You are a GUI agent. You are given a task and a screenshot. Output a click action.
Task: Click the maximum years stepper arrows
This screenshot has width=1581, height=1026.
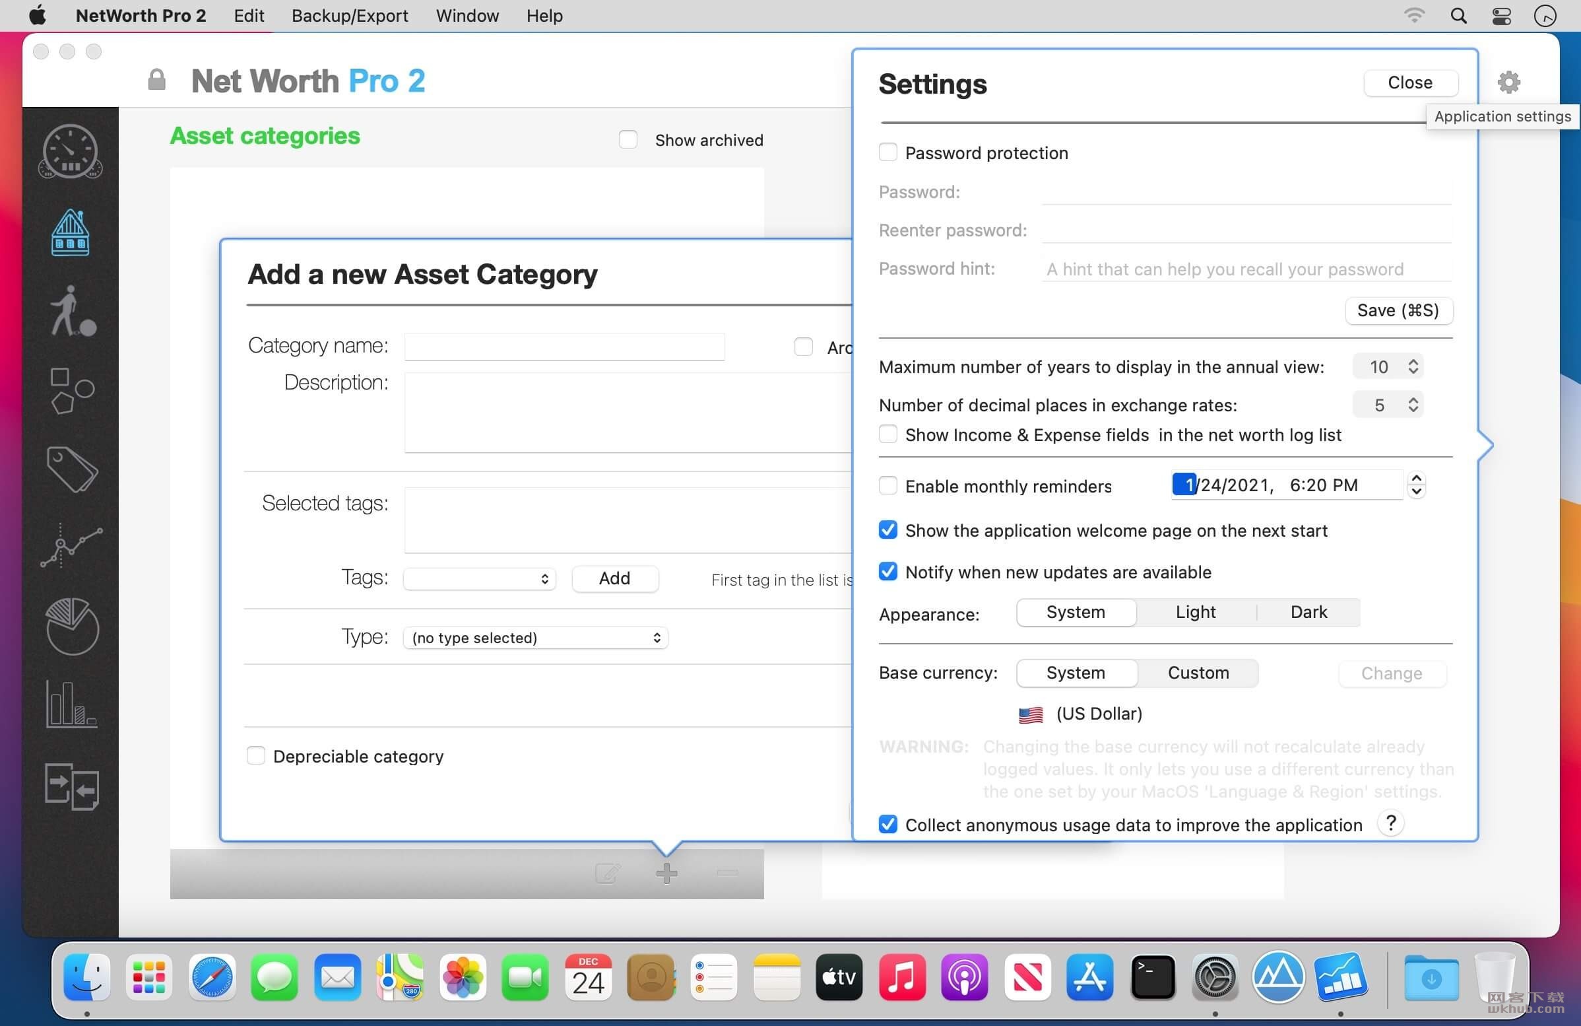coord(1413,366)
